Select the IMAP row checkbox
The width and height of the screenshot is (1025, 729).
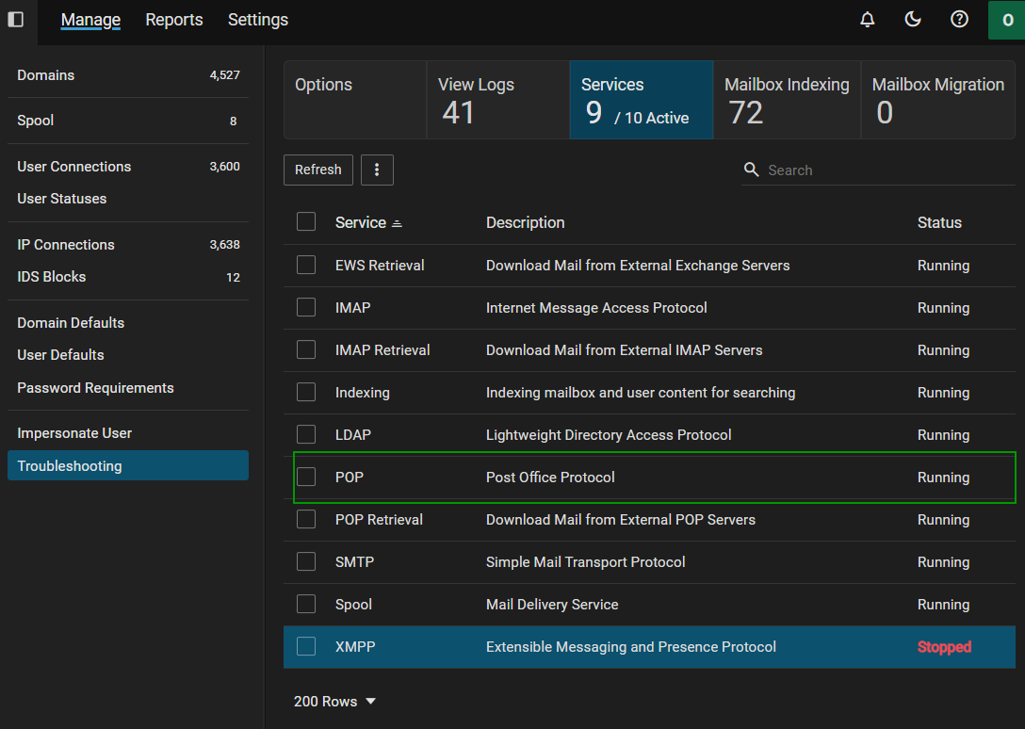point(306,307)
